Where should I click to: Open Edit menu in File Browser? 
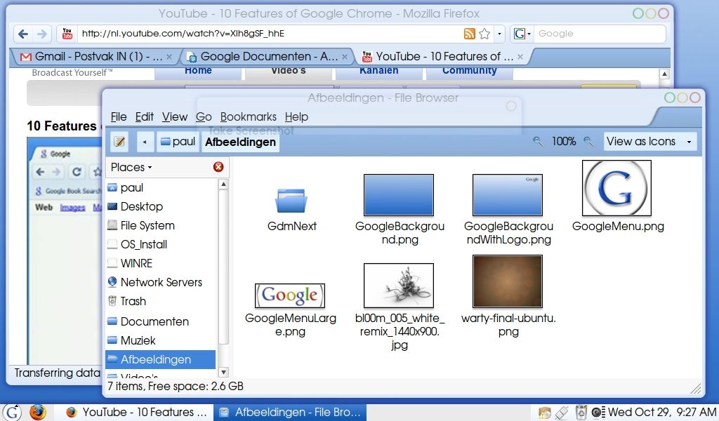coord(144,116)
